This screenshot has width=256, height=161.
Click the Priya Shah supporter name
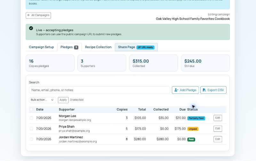tap(67, 127)
